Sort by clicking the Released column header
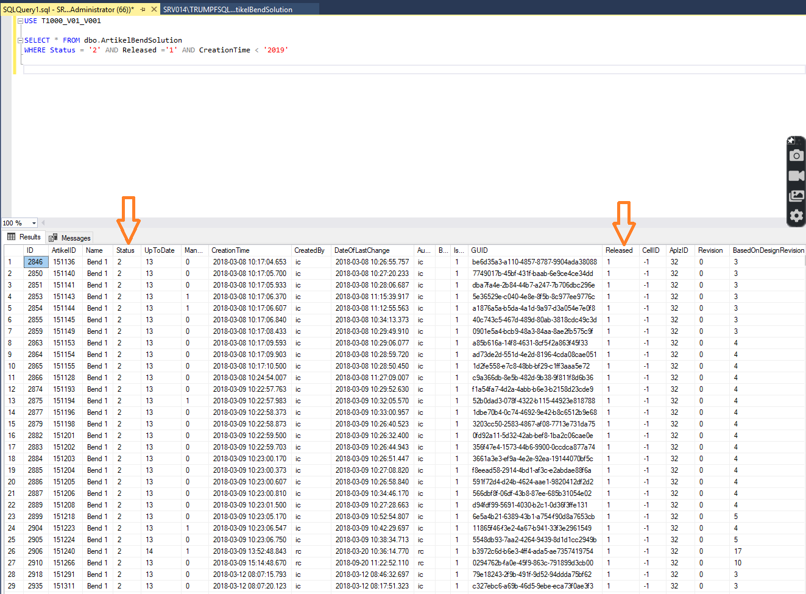This screenshot has height=594, width=806. [x=619, y=250]
